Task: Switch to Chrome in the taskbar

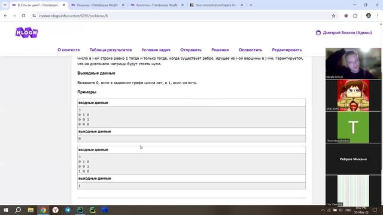Action: tap(43, 210)
